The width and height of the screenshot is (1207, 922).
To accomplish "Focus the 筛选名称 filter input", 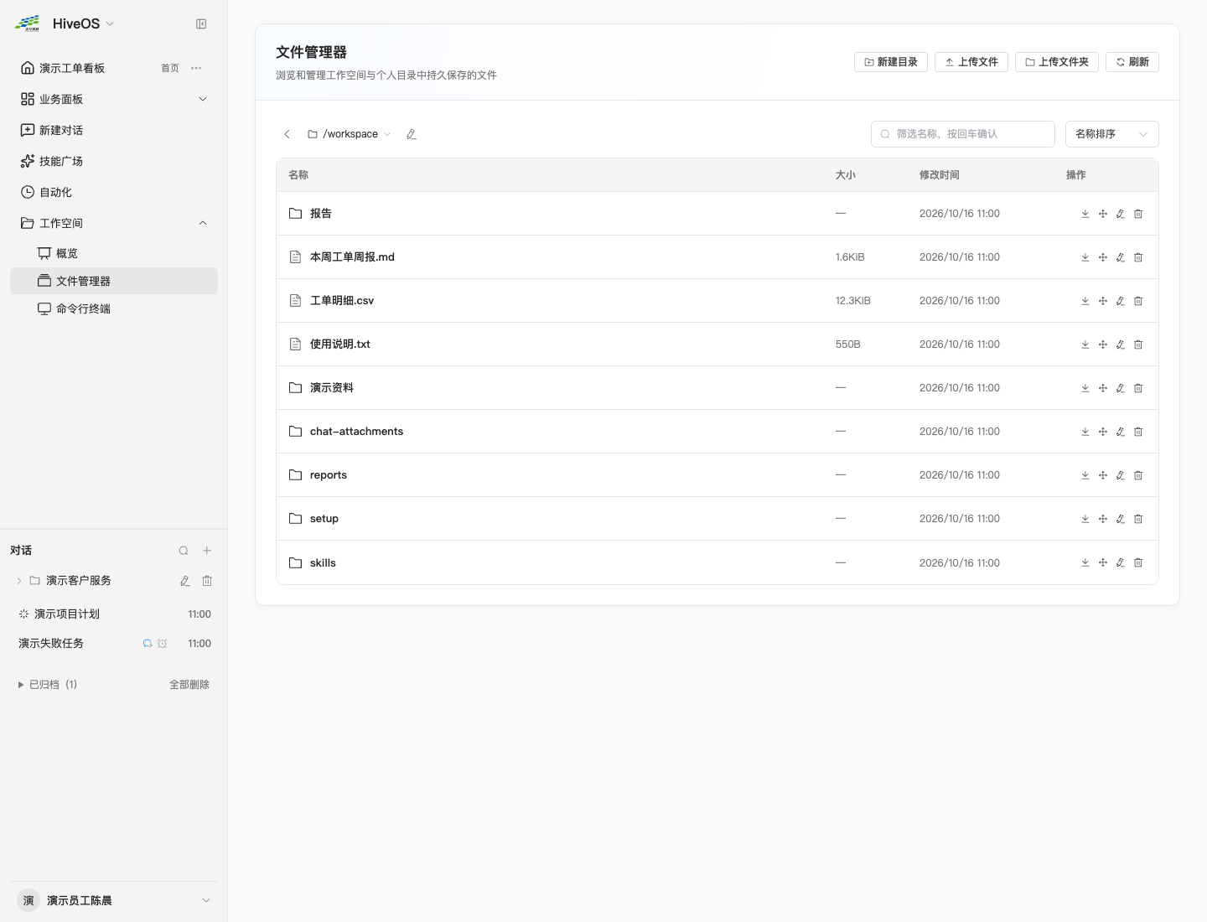I will pyautogui.click(x=963, y=134).
